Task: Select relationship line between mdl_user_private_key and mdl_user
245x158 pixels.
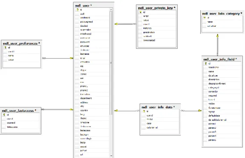Action: click(x=125, y=24)
